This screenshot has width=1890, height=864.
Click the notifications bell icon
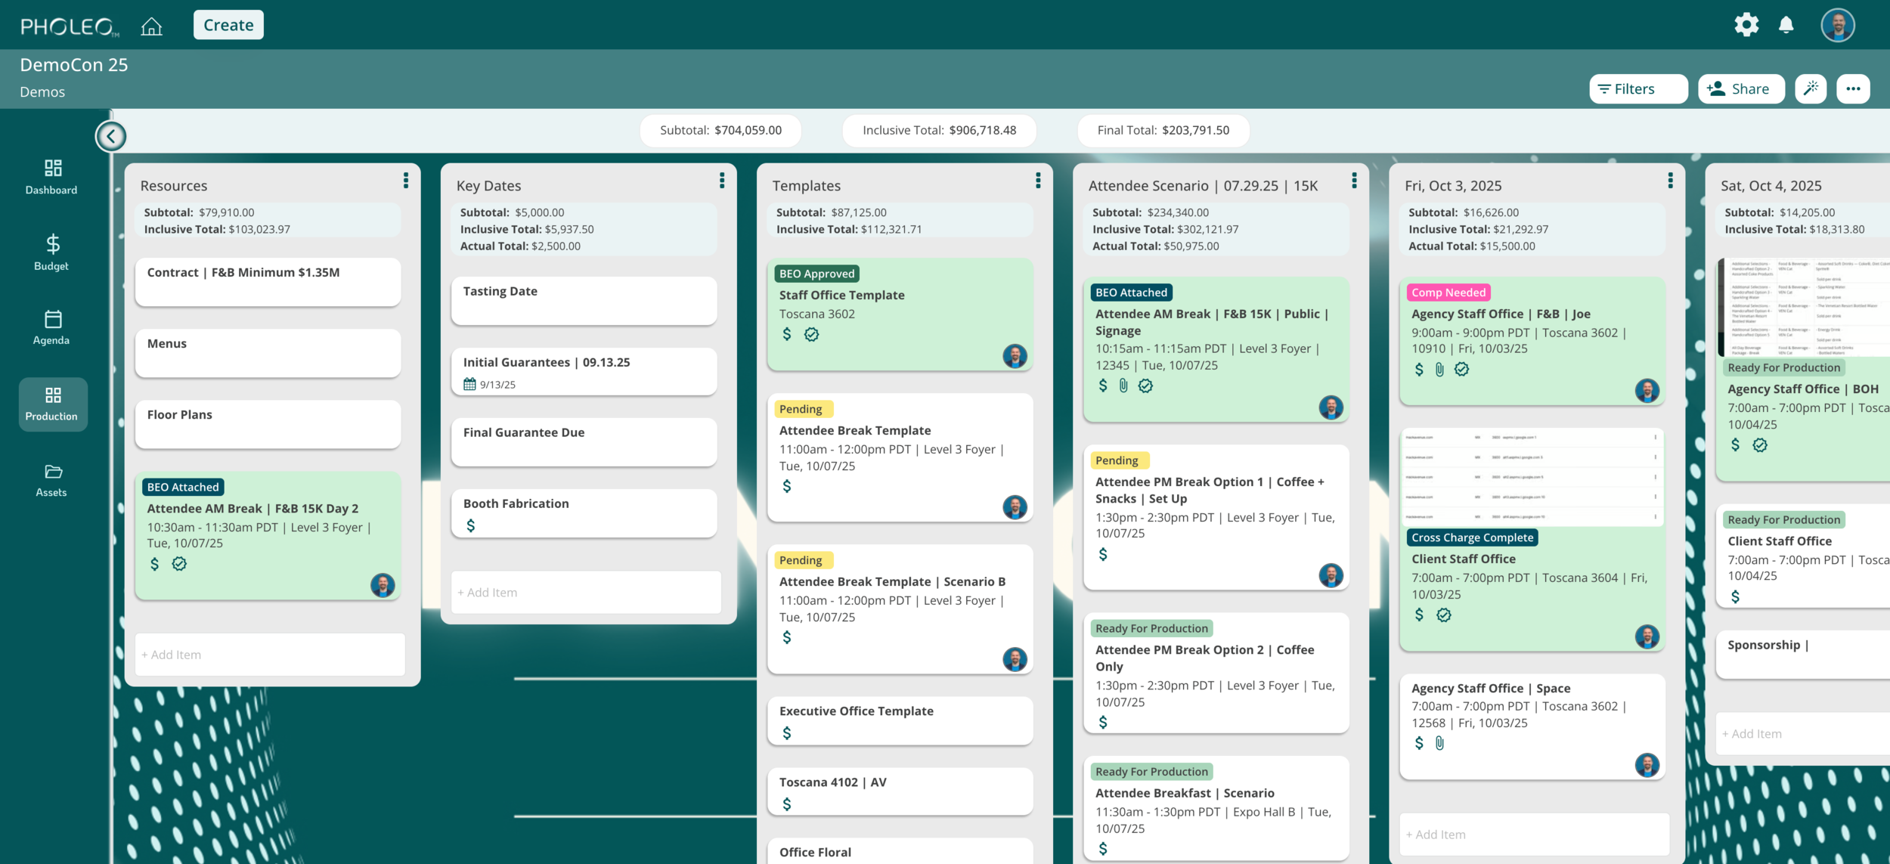[1786, 25]
